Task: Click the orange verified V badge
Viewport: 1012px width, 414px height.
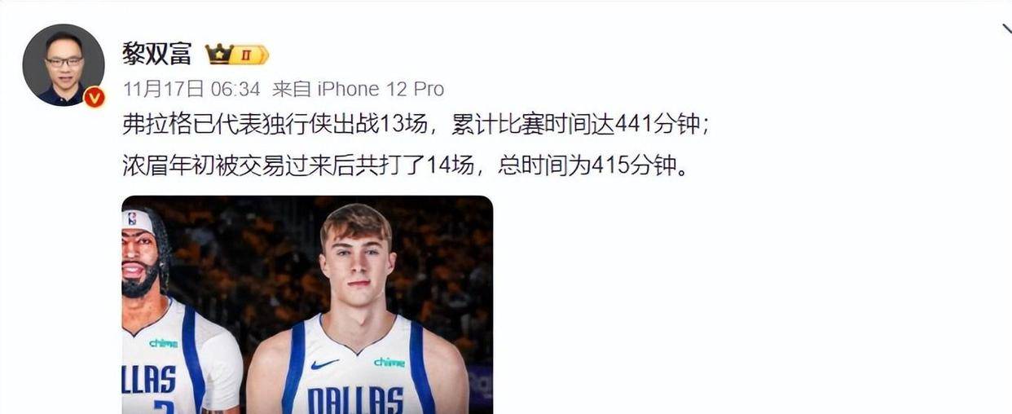Action: [95, 97]
